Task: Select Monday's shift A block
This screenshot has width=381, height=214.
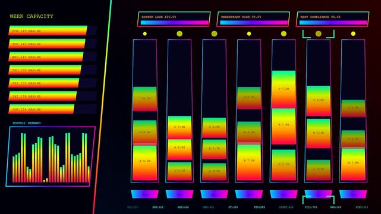Action: pos(145,163)
